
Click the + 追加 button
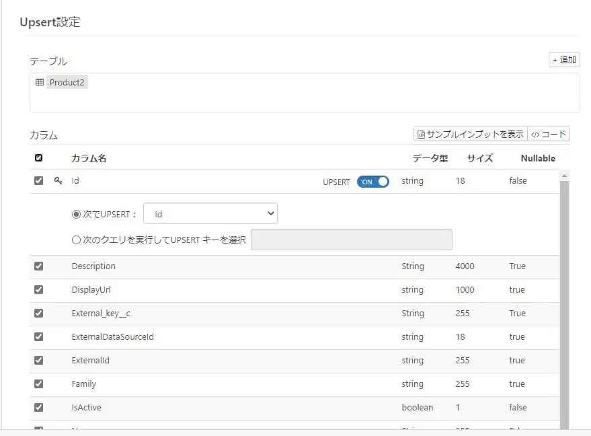[564, 60]
